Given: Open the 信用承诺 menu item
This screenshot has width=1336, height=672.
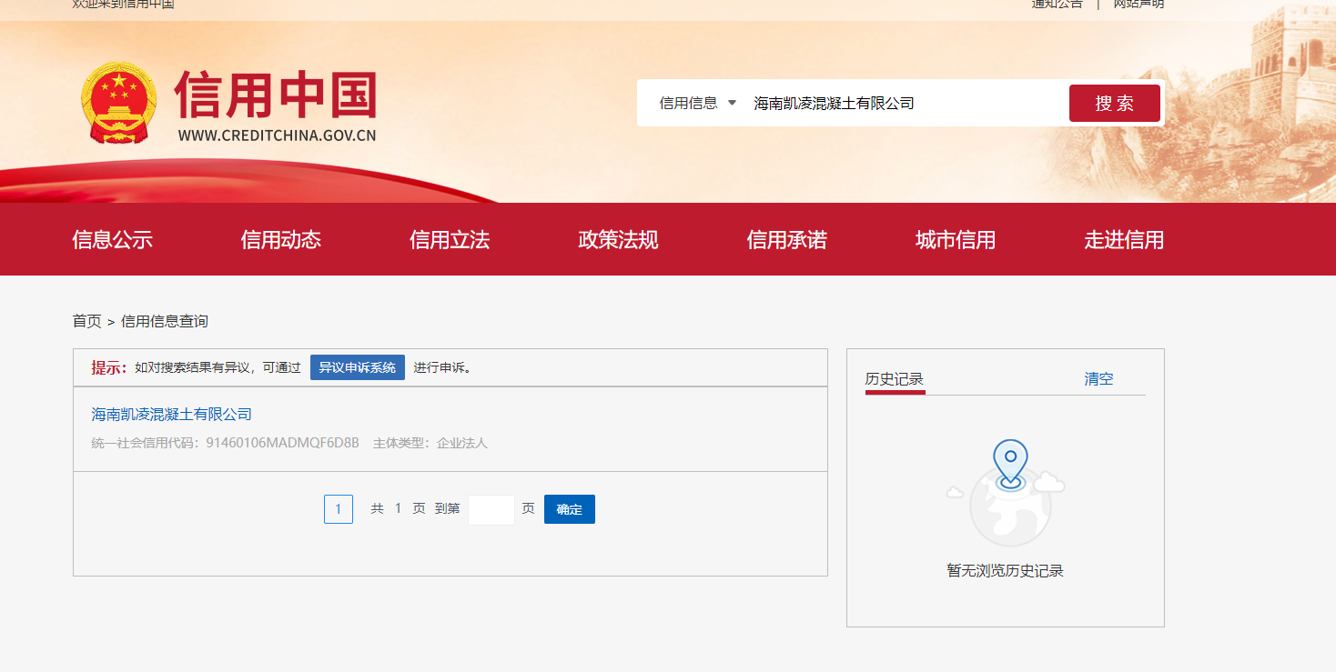Looking at the screenshot, I should click(x=787, y=240).
